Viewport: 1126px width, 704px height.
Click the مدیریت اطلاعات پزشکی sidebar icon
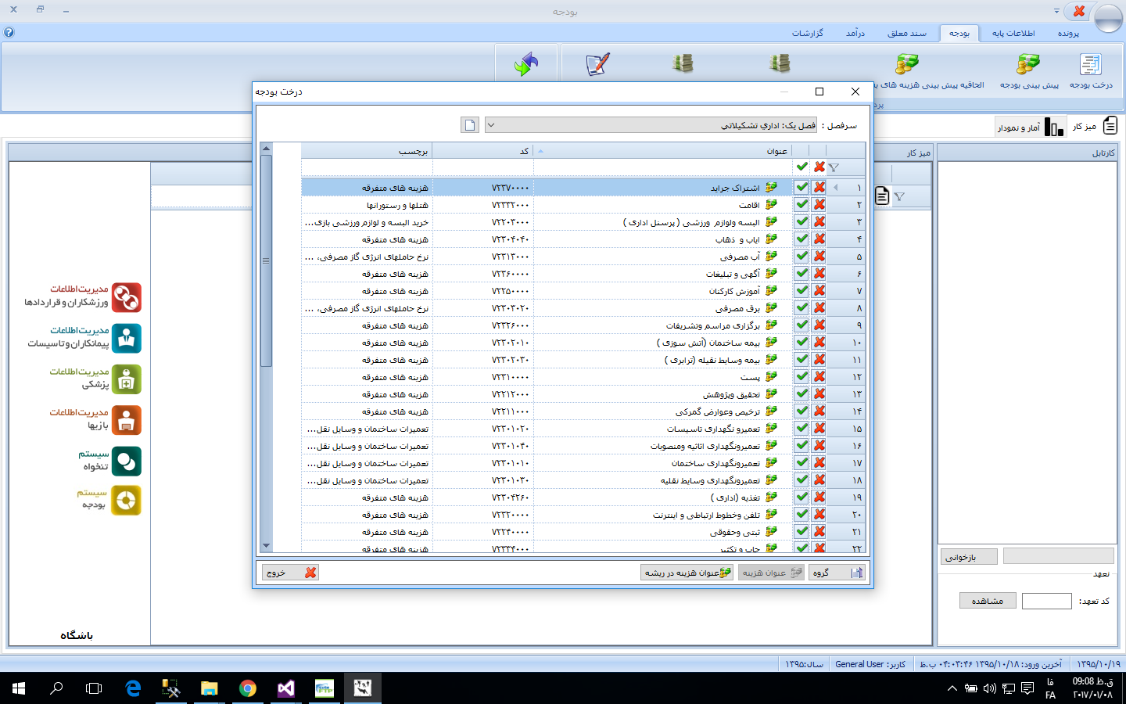pos(126,379)
